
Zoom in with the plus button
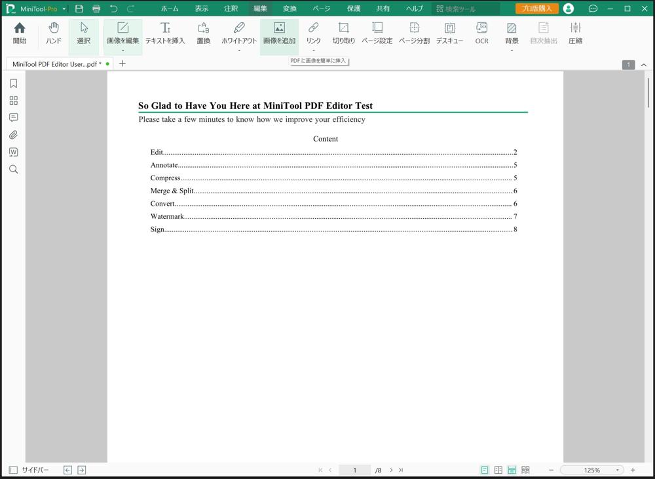click(x=633, y=470)
